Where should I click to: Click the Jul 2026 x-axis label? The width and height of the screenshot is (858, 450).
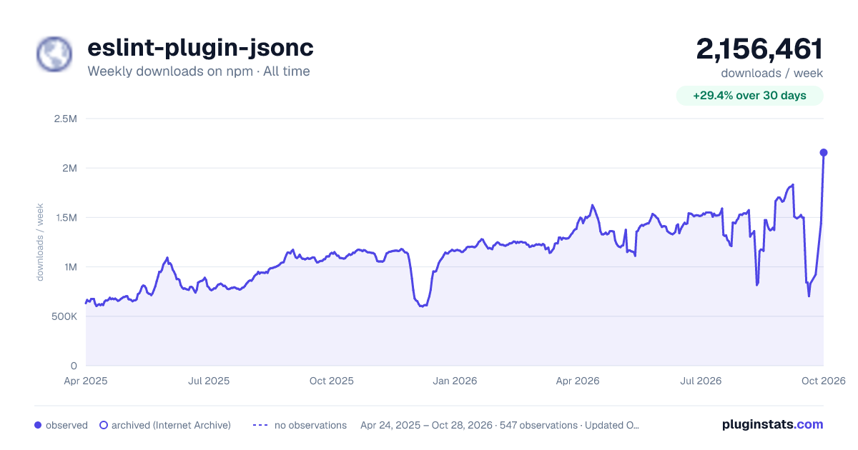coord(701,381)
